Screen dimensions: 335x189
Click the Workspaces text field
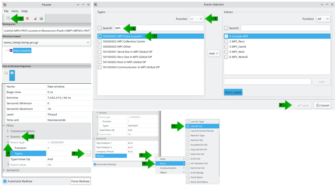pos(46,30)
